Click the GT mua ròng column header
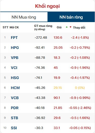The height and width of the screenshot is (133, 95). pyautogui.click(x=43, y=28)
